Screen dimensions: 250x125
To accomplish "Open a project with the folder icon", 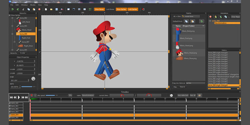I will (51, 9).
